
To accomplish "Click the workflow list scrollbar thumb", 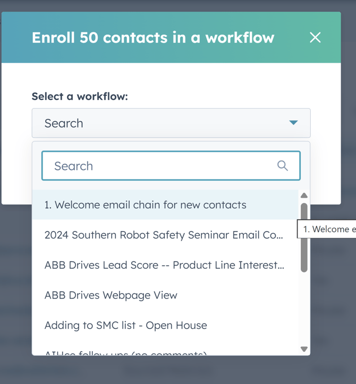I will pos(304,237).
